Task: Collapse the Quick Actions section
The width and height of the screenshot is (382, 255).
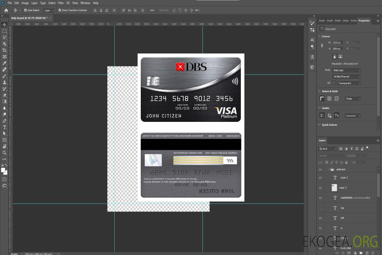Action: (319, 125)
